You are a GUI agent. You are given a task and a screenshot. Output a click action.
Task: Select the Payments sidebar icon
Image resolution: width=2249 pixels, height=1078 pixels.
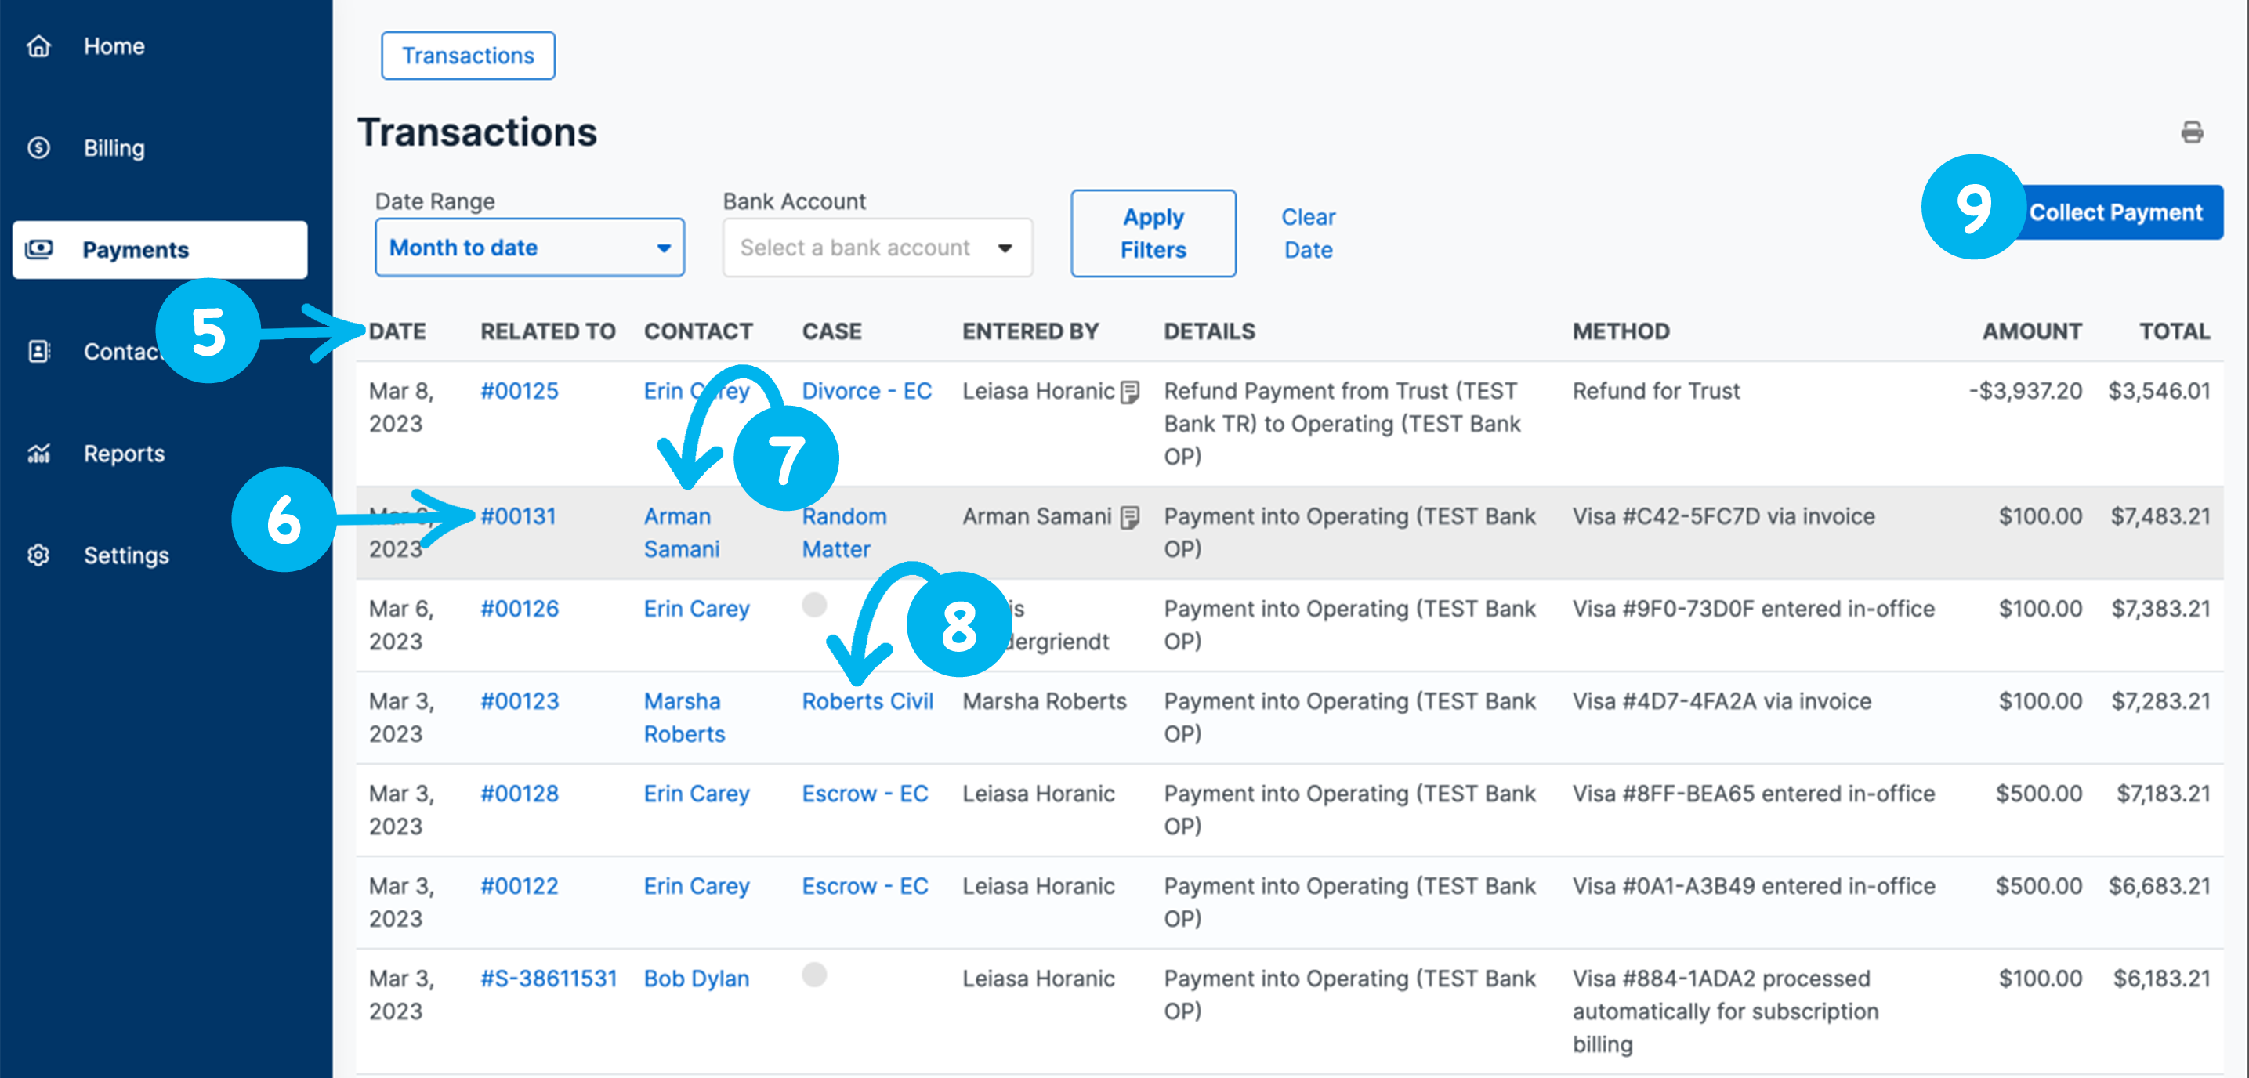38,249
